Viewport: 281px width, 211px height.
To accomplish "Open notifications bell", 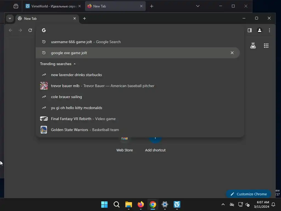I will (x=273, y=204).
